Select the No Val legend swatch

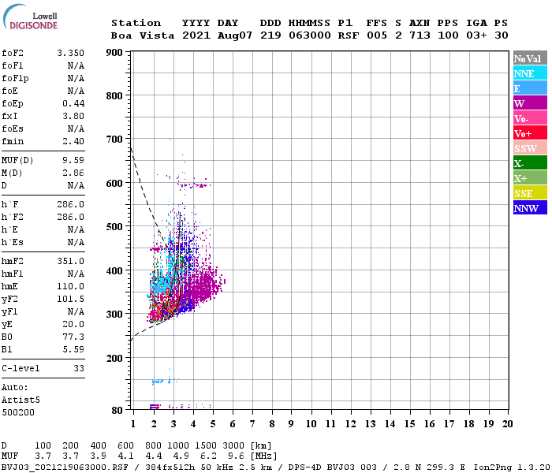530,58
